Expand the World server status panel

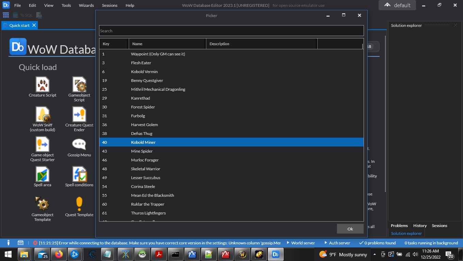click(x=301, y=243)
